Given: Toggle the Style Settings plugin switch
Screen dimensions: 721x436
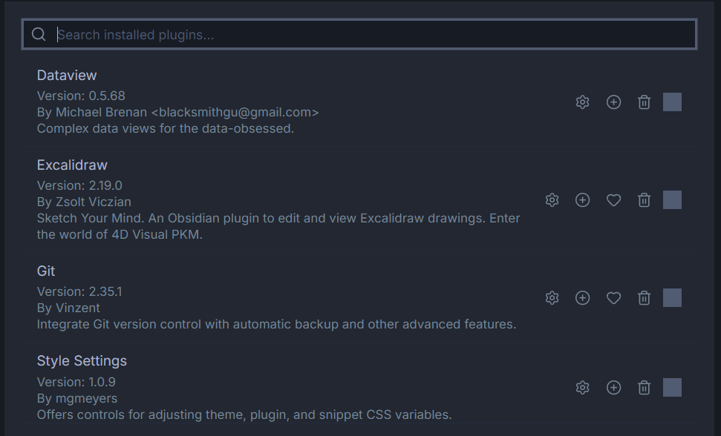Looking at the screenshot, I should click(x=672, y=388).
